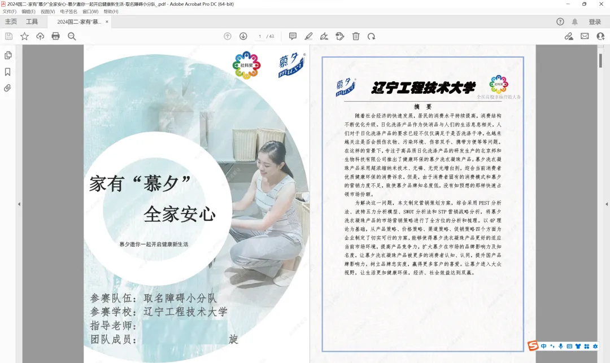Select the stamp tool

339,36
